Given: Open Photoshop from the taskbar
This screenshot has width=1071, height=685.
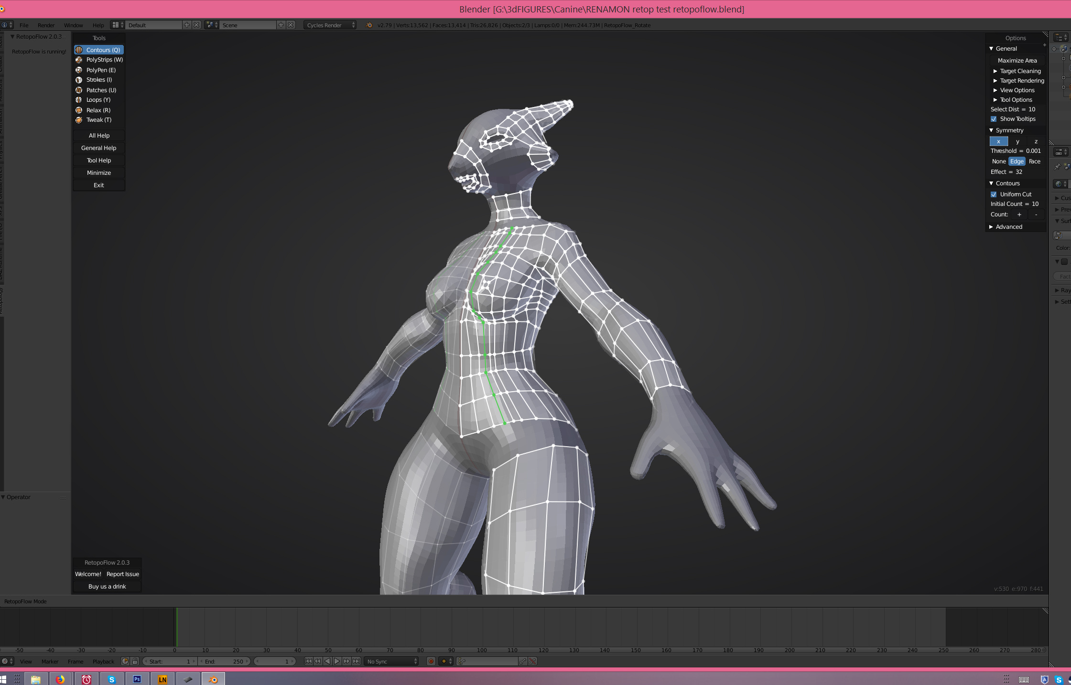Looking at the screenshot, I should click(x=137, y=679).
